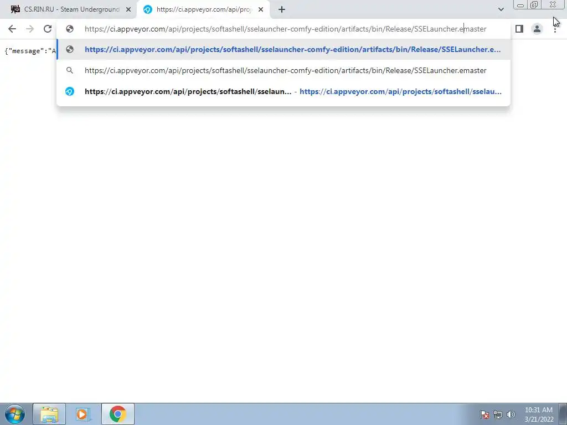Screen dimensions: 567x425
Task: Select the search suggestion ending in SSELauncher.emaster
Action: pos(283,70)
